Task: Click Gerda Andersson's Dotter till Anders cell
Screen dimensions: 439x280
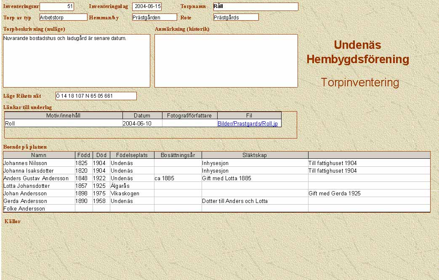Action: click(x=255, y=201)
